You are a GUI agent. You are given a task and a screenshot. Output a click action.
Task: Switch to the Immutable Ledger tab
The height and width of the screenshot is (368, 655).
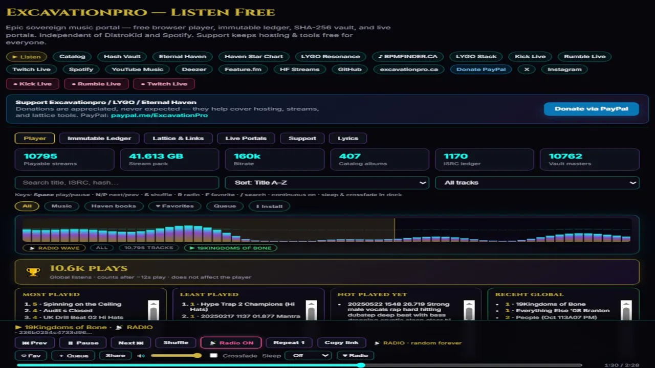(99, 138)
